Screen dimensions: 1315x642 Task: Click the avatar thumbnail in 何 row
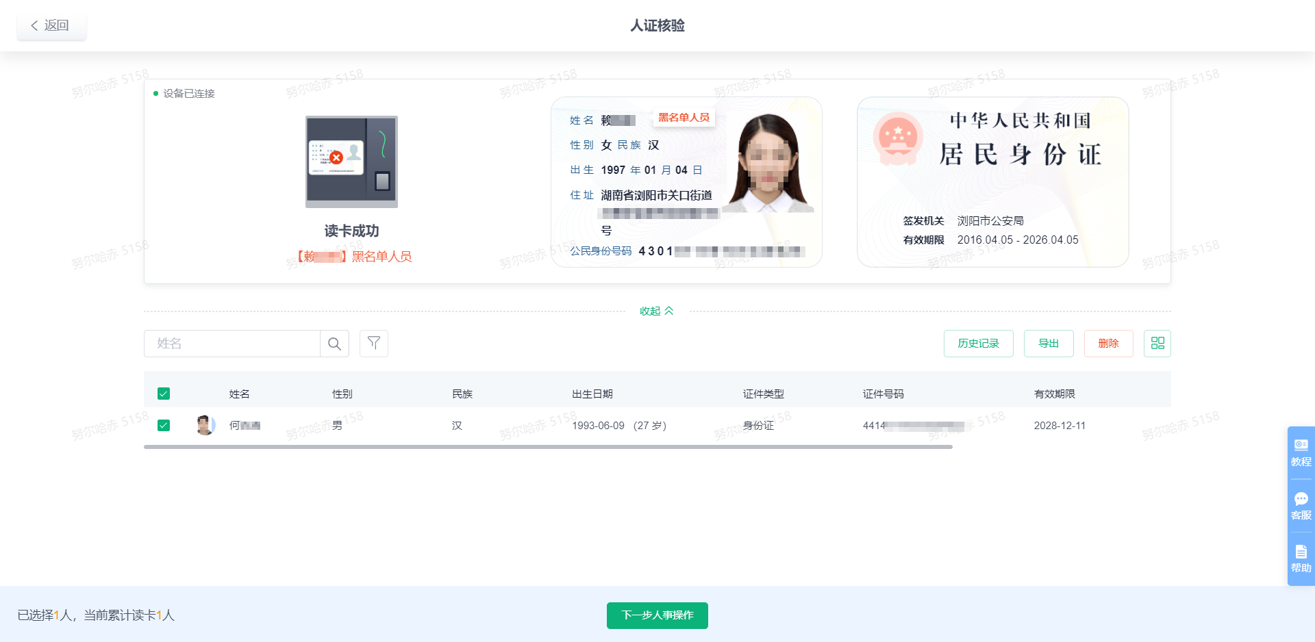point(205,425)
